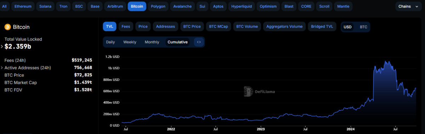Select the Bitcoin chain tab
The height and width of the screenshot is (134, 425).
coord(137,6)
